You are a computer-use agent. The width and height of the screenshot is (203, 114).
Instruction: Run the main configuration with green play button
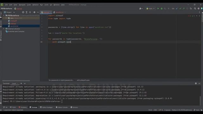click(158, 9)
